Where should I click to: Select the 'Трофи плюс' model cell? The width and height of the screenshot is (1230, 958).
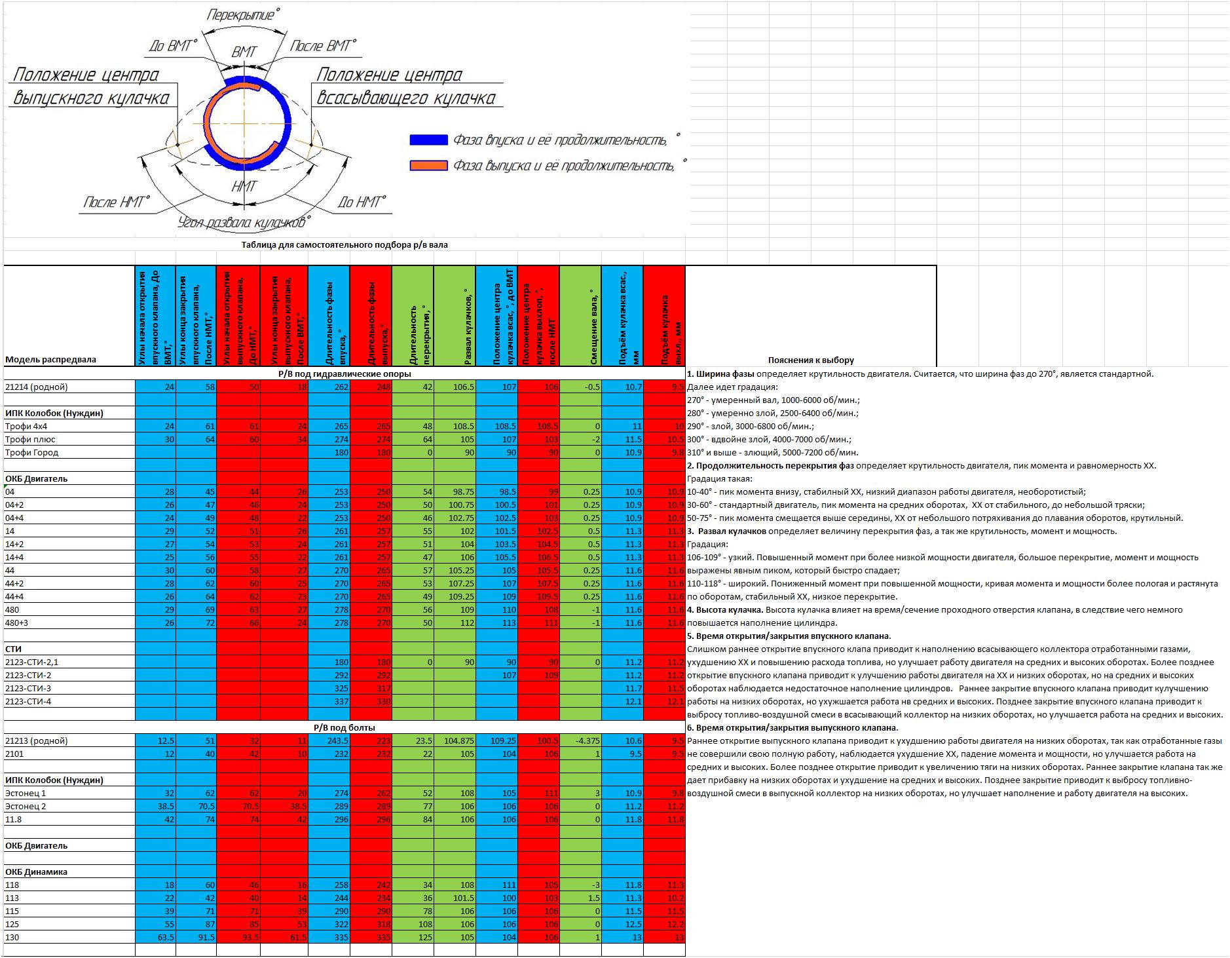click(x=69, y=439)
